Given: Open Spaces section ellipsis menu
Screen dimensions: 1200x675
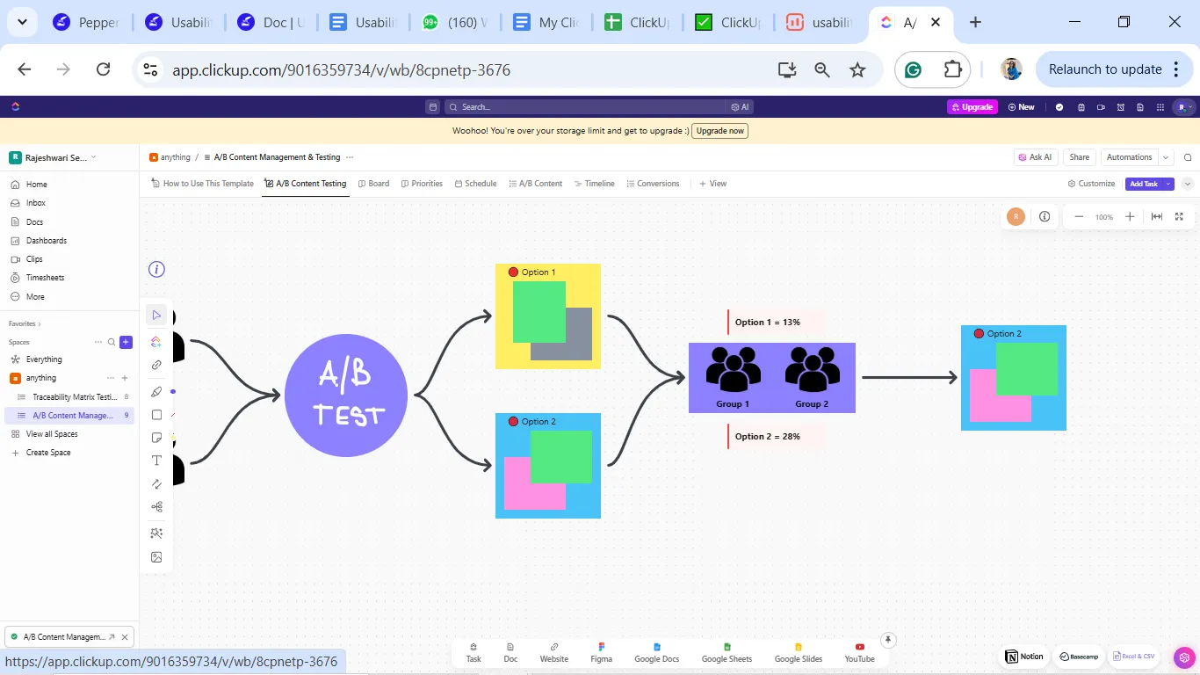Looking at the screenshot, I should click(98, 342).
